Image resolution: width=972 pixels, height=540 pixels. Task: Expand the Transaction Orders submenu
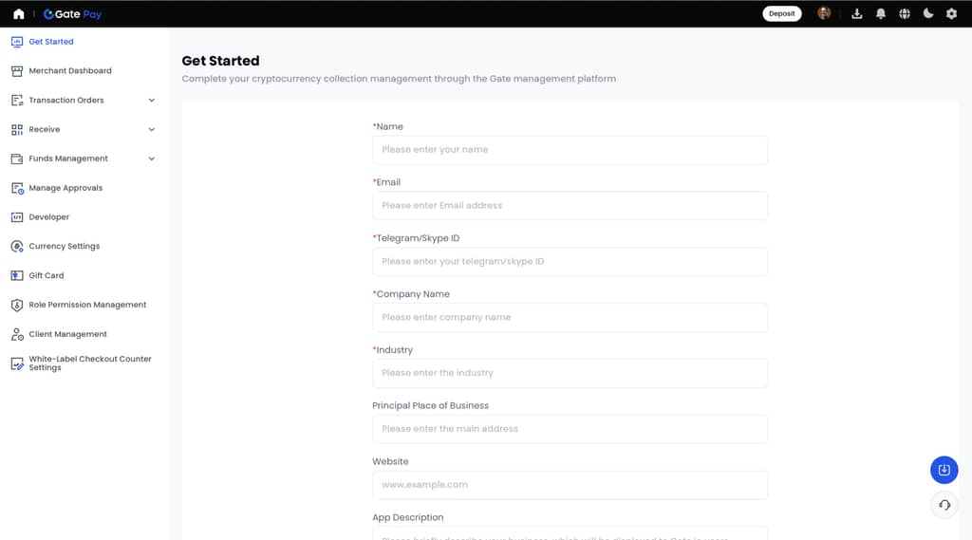[x=152, y=101]
